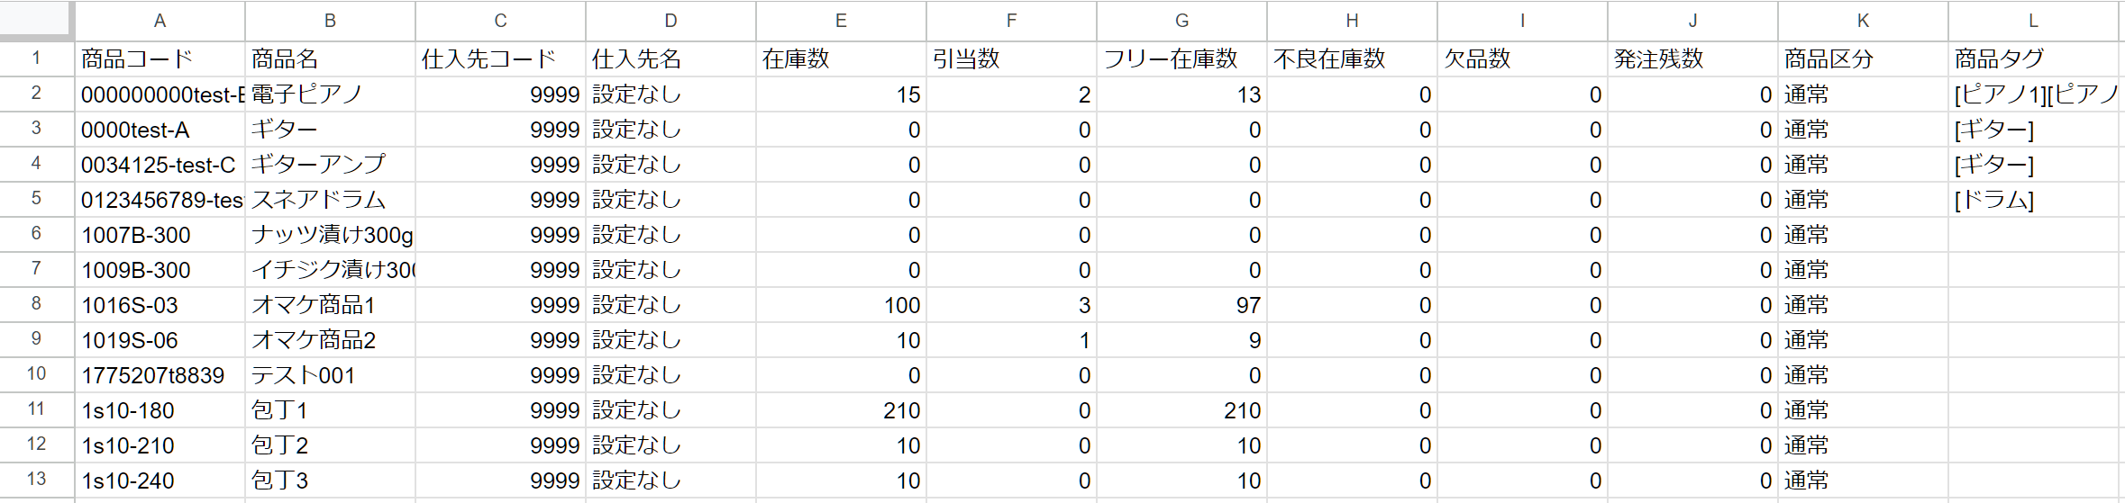Select the オマケ商品2 cell
The height and width of the screenshot is (503, 2125).
(x=330, y=340)
